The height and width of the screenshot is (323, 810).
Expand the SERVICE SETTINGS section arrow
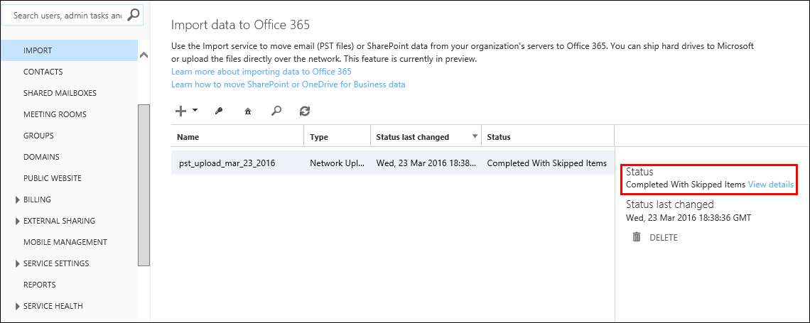click(x=18, y=263)
